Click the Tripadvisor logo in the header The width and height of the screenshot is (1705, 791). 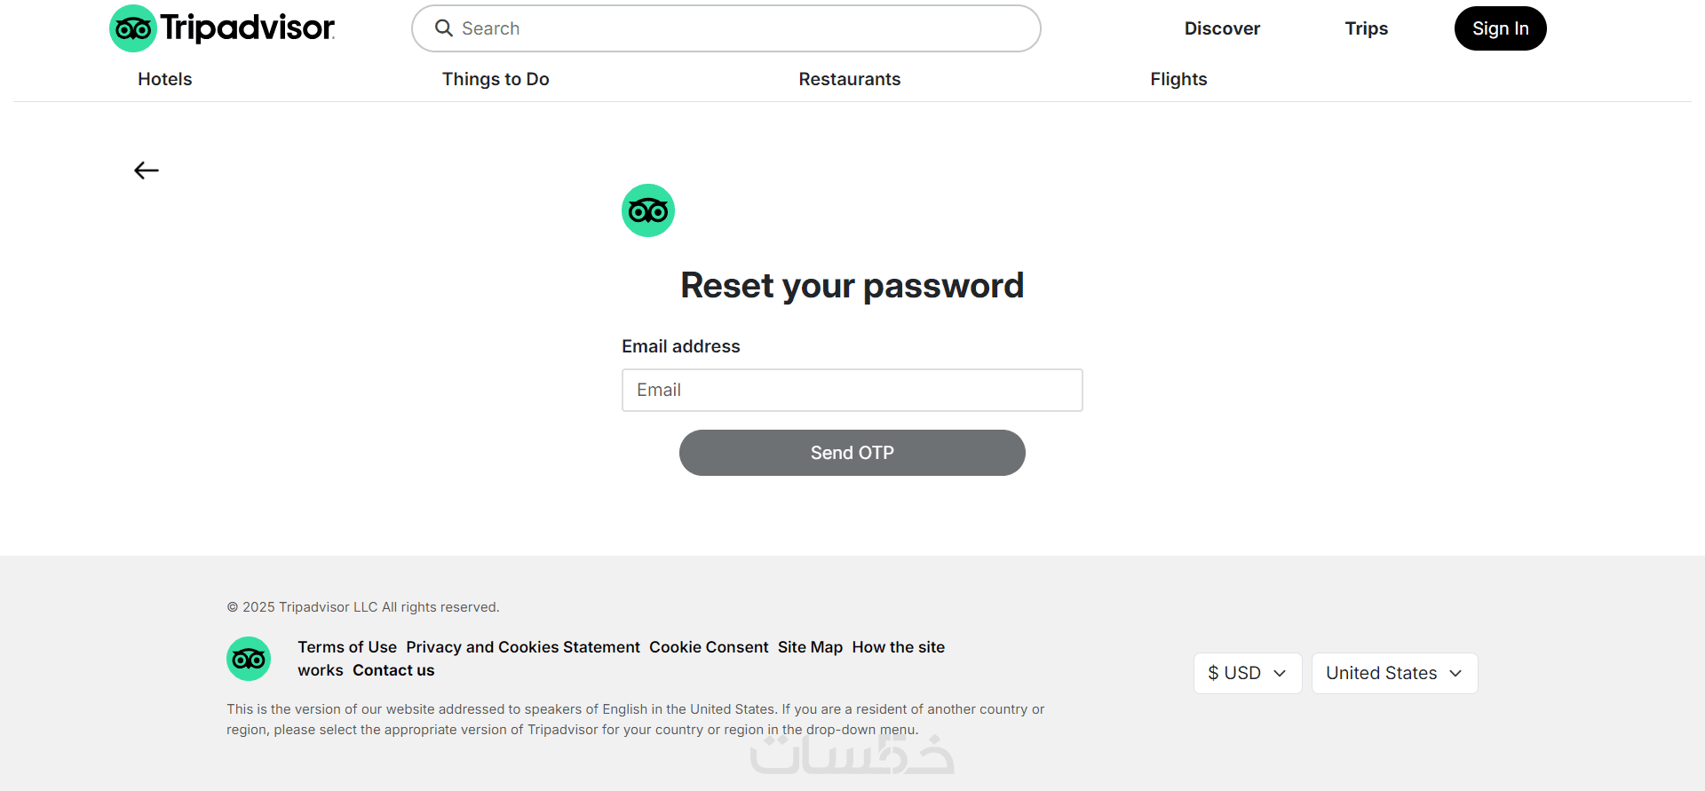222,28
